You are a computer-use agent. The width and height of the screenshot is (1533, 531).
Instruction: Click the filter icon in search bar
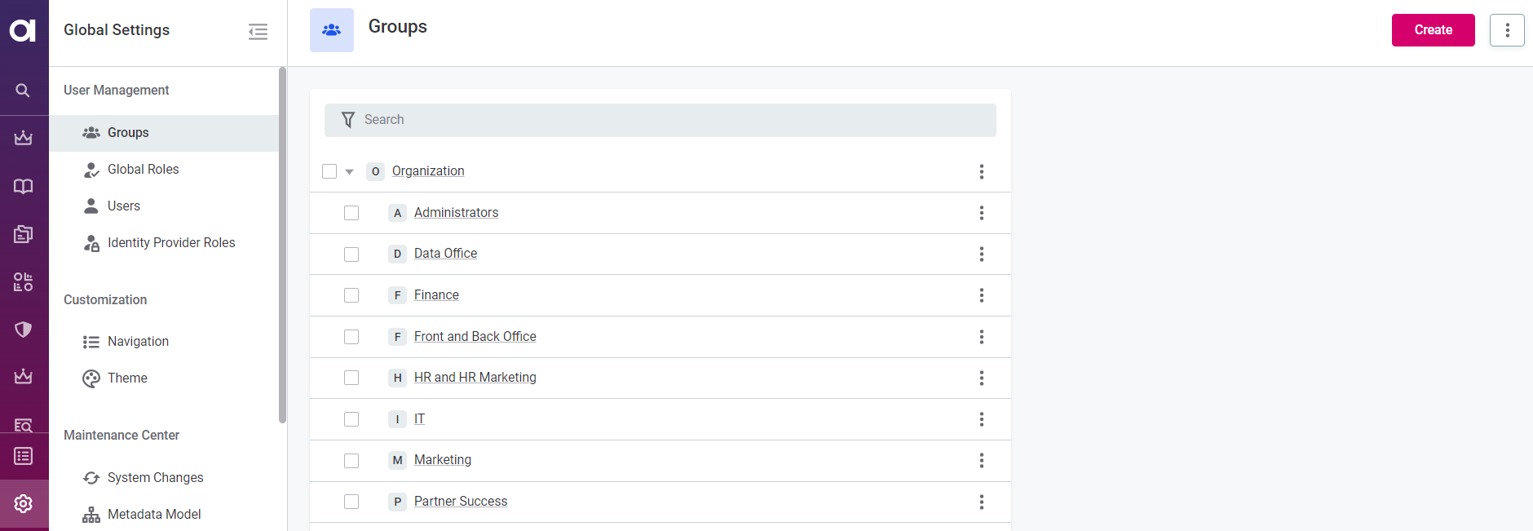pos(348,120)
